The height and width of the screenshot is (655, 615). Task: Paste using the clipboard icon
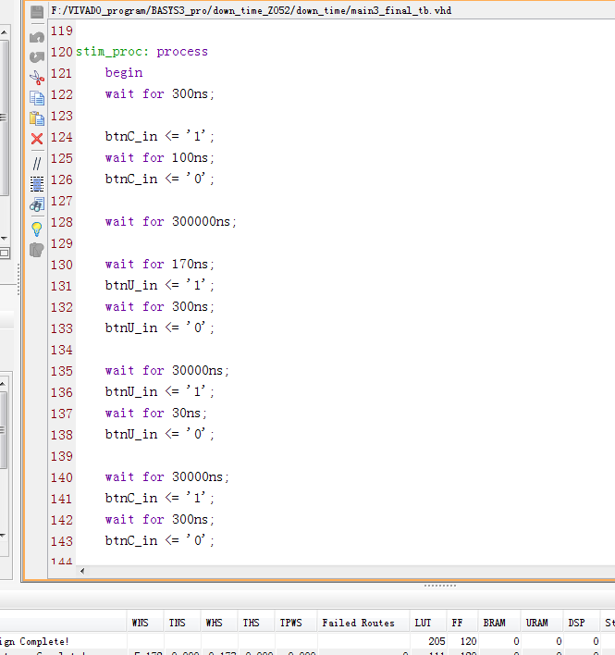point(37,118)
